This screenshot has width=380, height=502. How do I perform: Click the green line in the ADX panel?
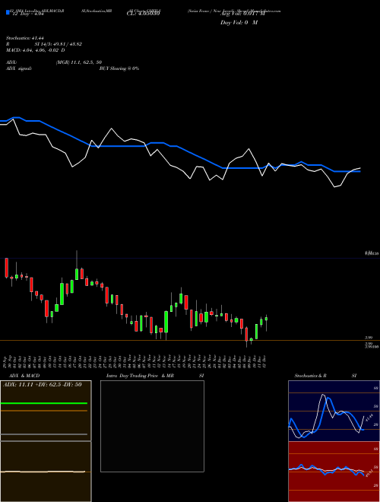(44, 403)
